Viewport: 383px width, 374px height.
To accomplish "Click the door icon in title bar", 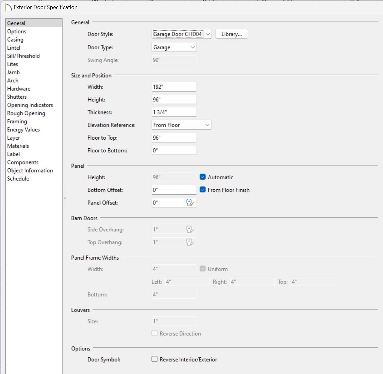I will coord(8,7).
